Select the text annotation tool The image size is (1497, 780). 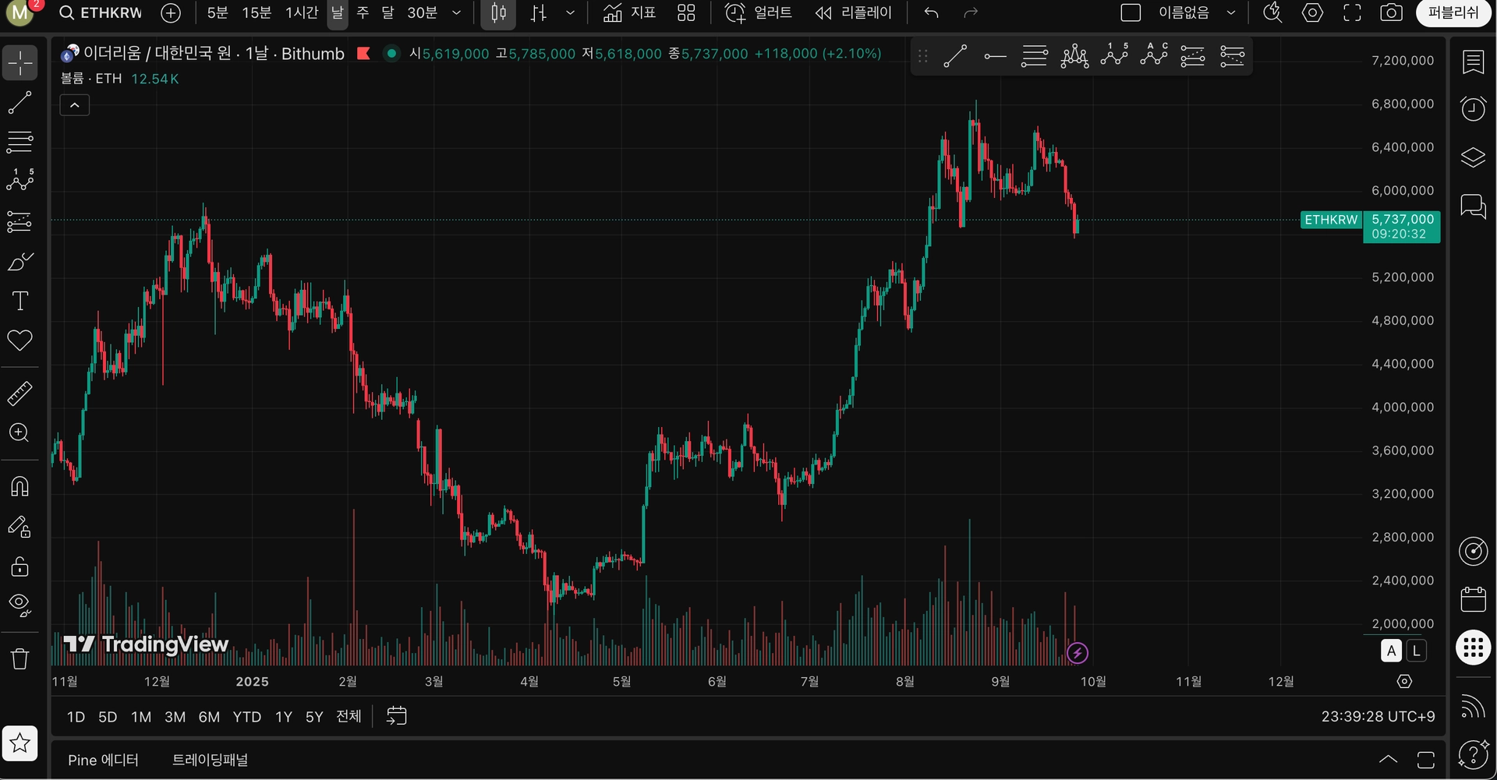point(19,301)
